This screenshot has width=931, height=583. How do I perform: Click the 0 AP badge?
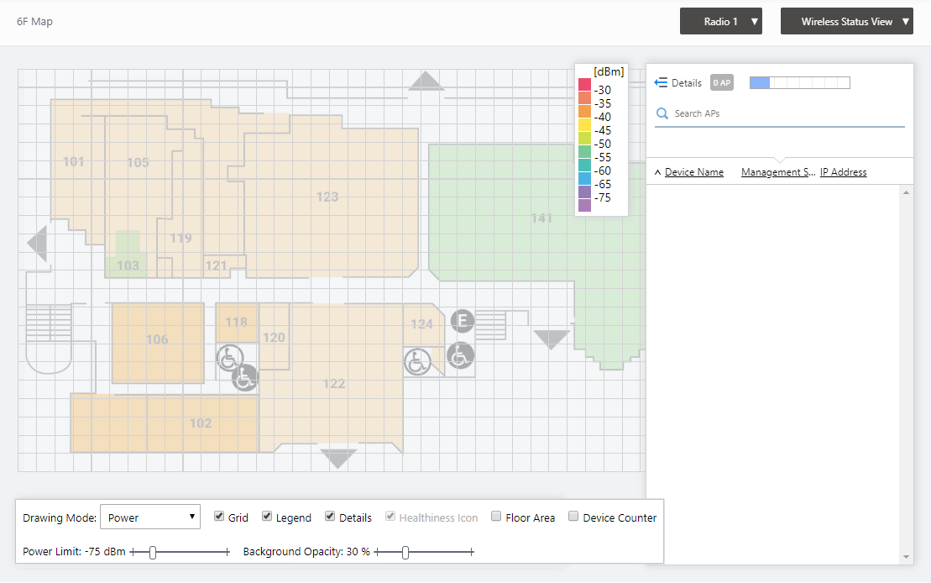721,82
